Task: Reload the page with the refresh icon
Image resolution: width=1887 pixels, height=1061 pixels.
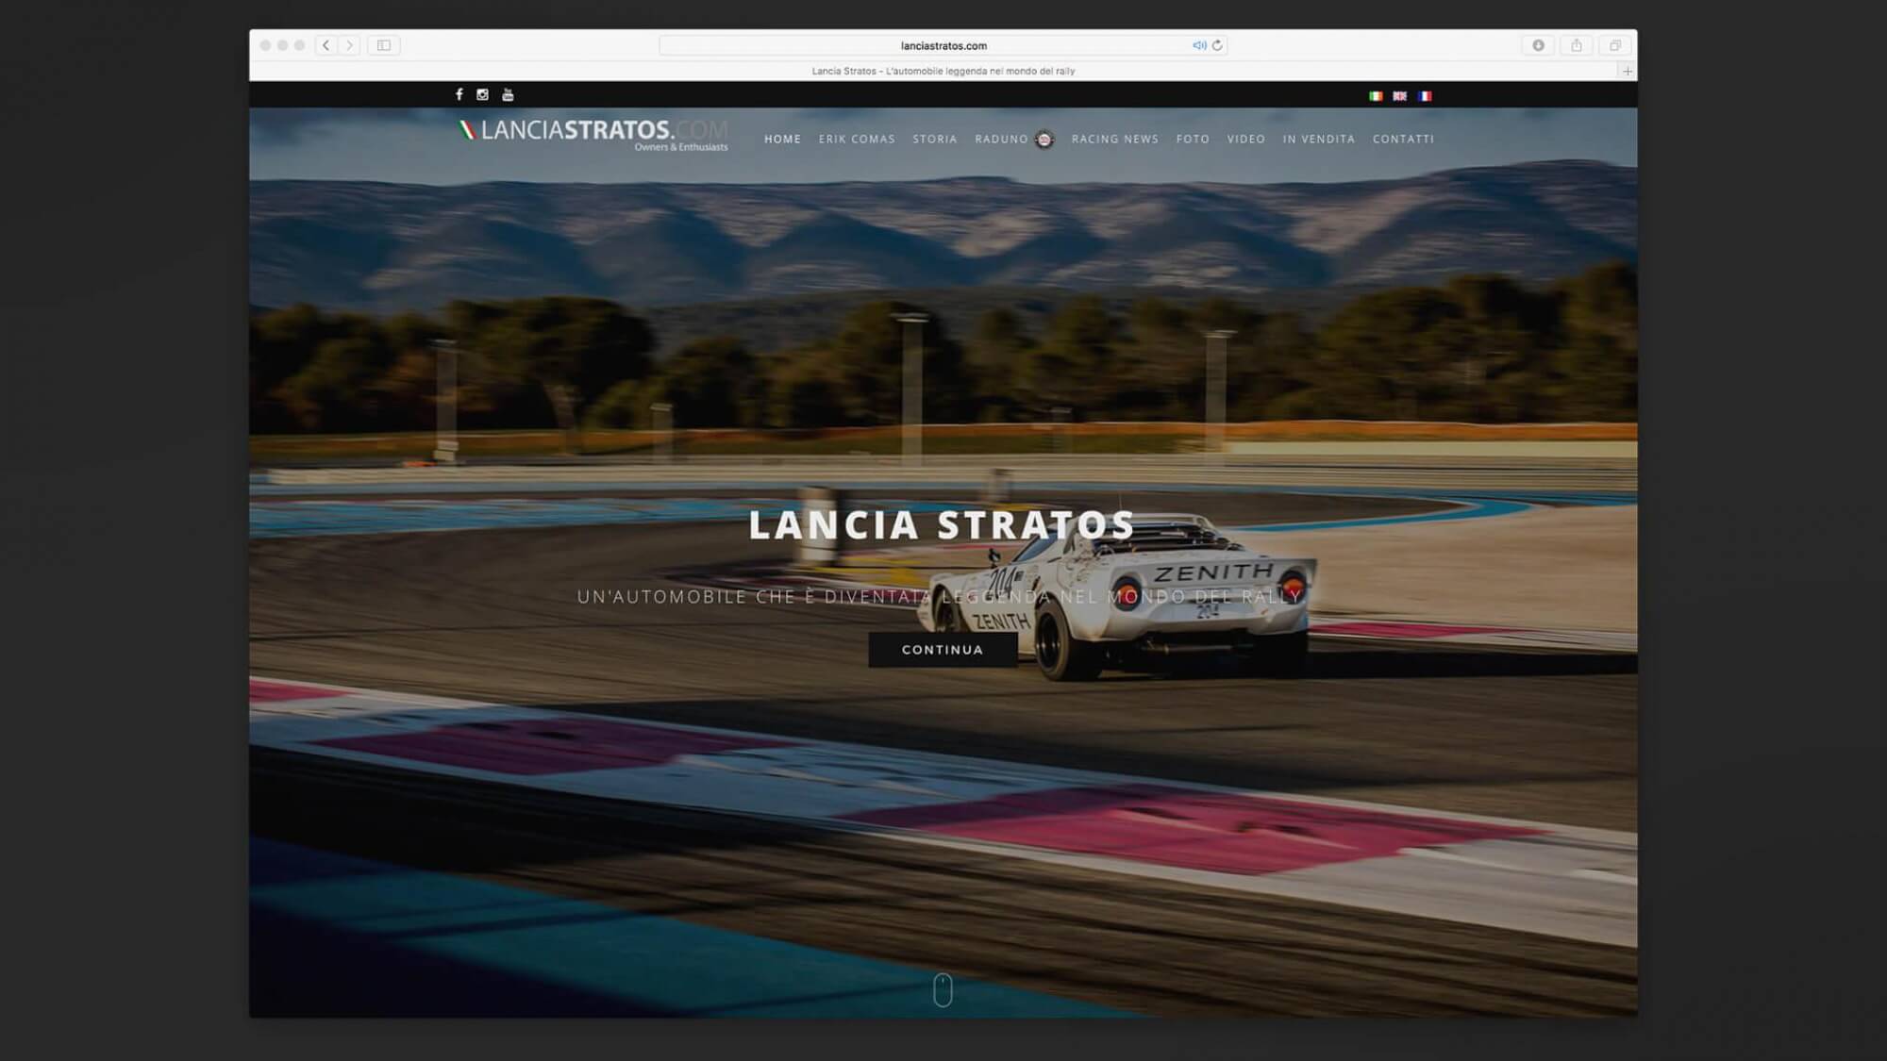Action: click(1217, 45)
